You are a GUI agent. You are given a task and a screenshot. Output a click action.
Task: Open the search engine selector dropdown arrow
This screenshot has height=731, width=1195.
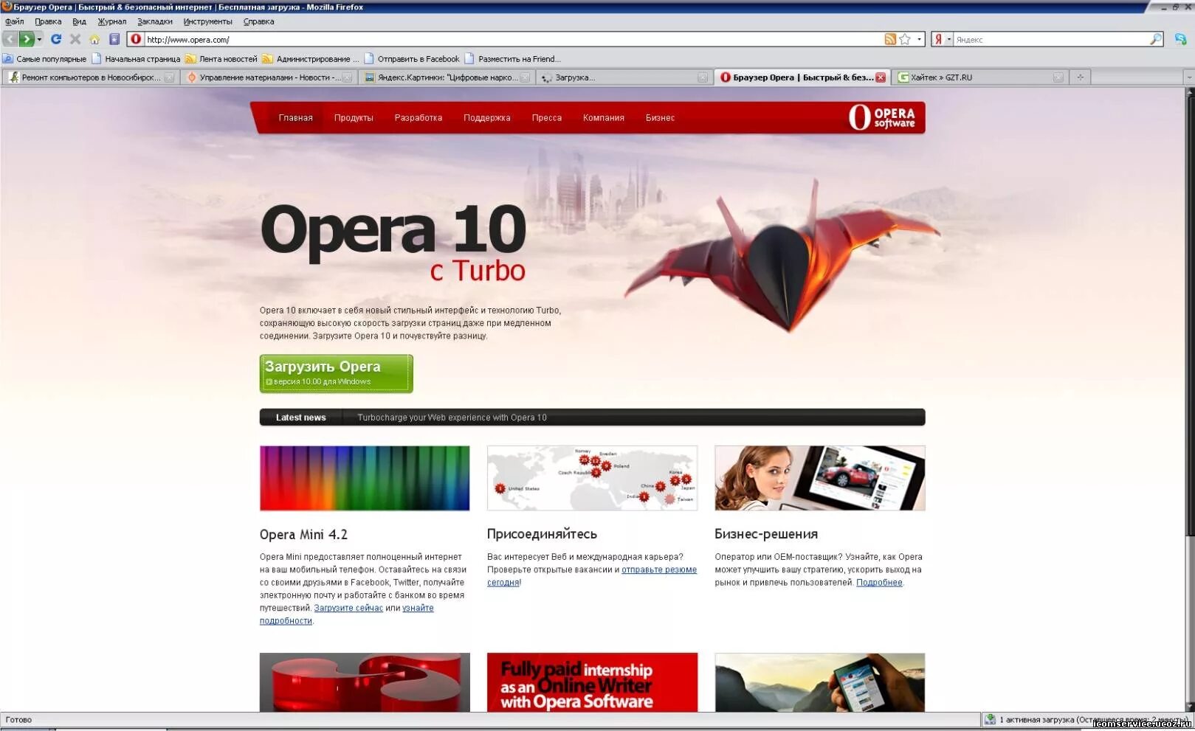(x=948, y=40)
